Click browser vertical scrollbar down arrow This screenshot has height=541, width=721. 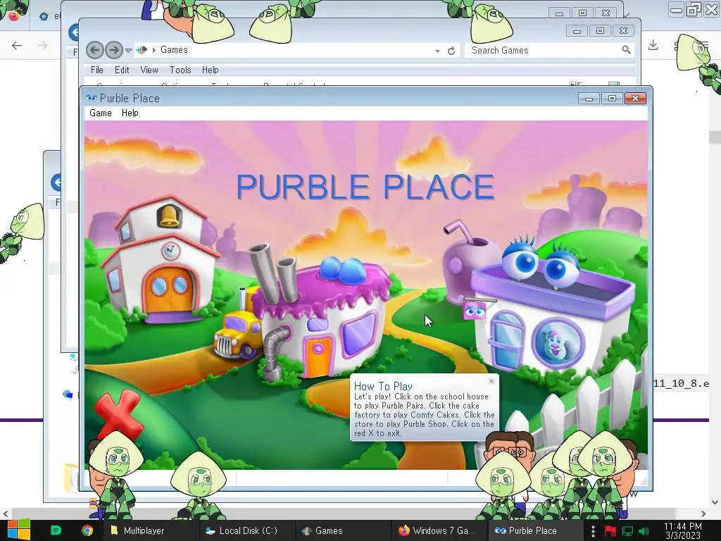715,502
